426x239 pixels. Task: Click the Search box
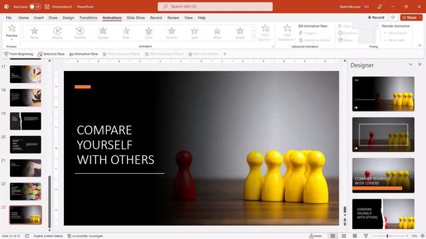point(215,7)
